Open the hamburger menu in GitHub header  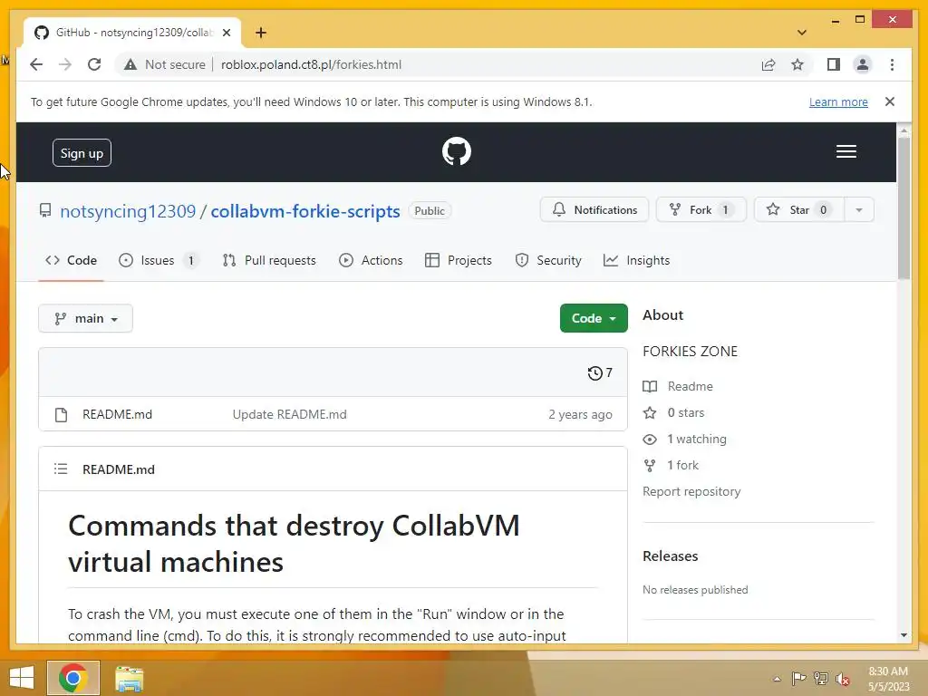coord(846,151)
